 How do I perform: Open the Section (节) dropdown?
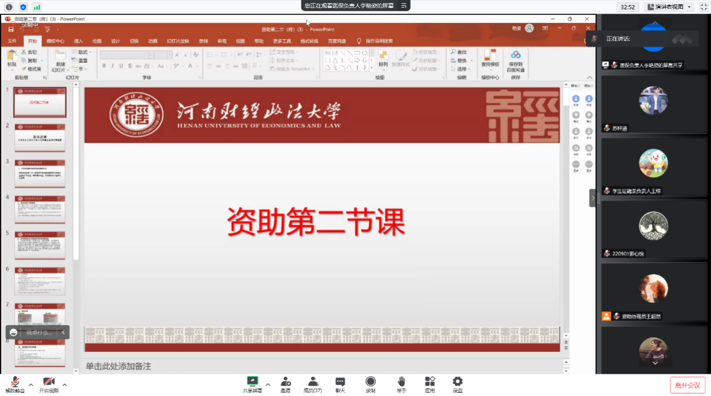[80, 69]
